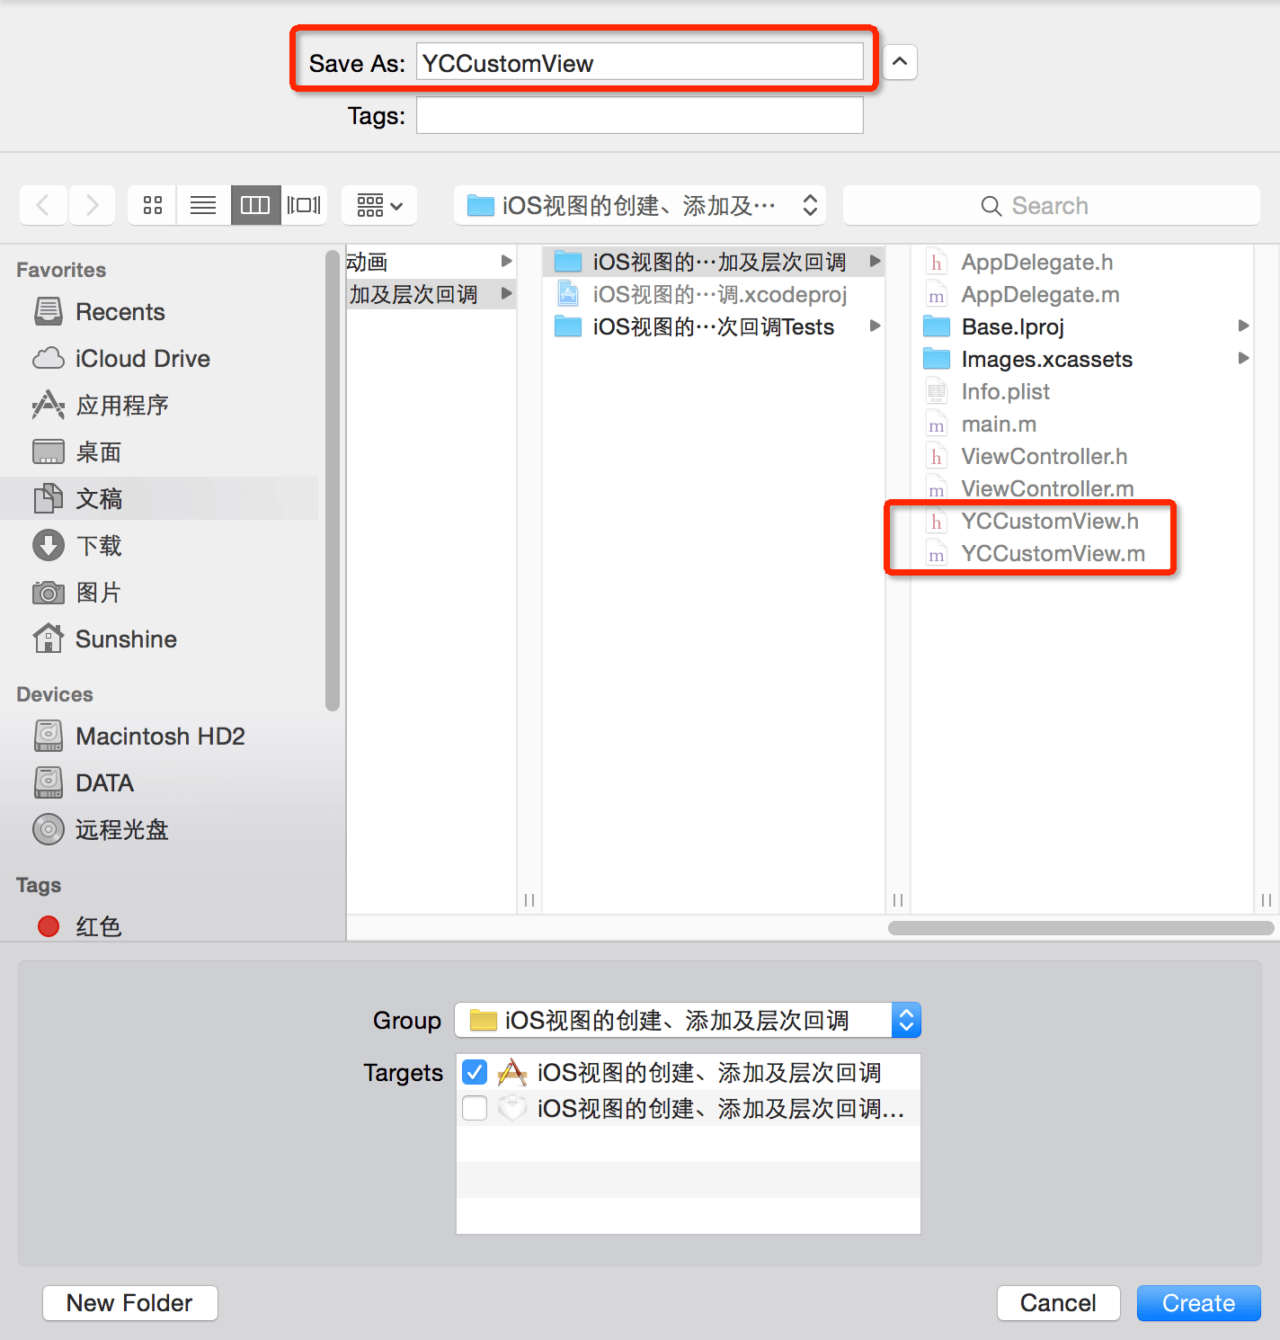
Task: Open the folder path popup menu
Action: pos(640,205)
